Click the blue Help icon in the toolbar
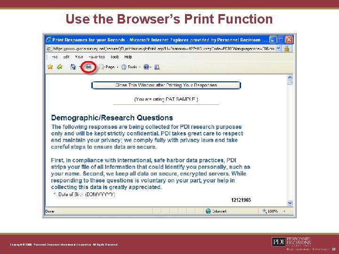Image resolution: width=339 pixels, height=254 pixels. 146,67
